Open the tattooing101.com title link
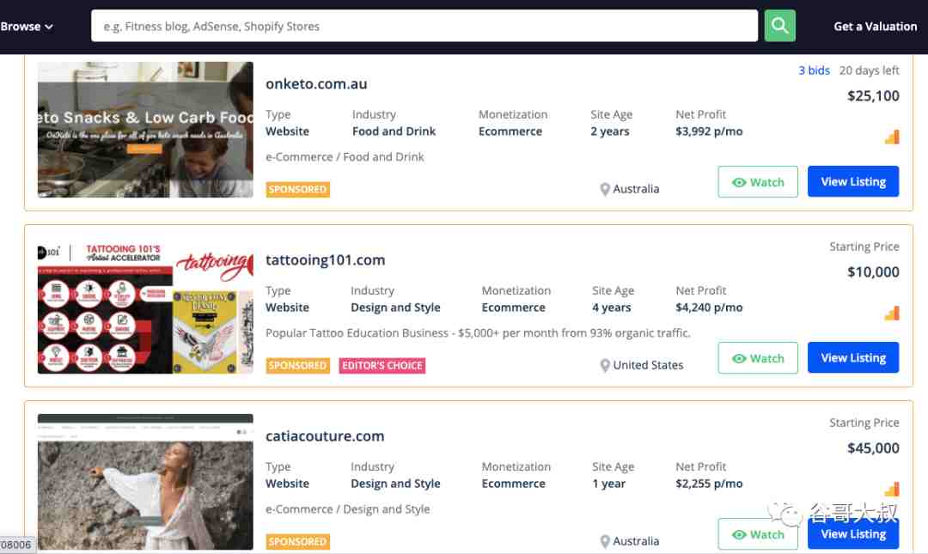Image resolution: width=928 pixels, height=554 pixels. pyautogui.click(x=325, y=260)
